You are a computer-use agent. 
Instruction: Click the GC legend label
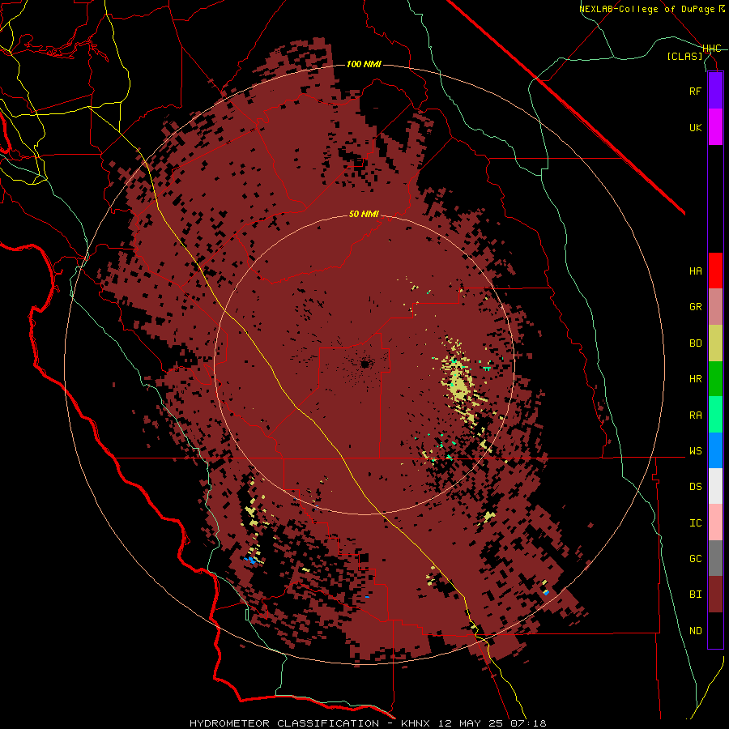coord(695,559)
